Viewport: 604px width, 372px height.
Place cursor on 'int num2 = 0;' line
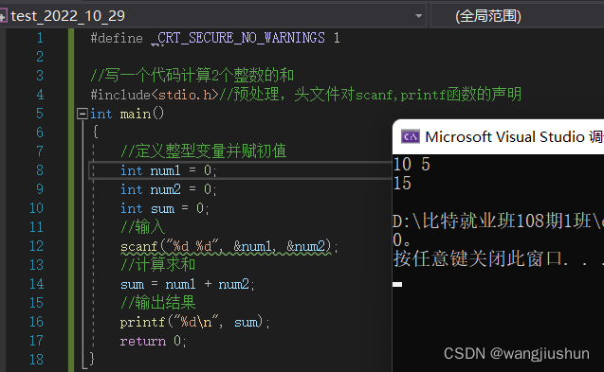[169, 189]
